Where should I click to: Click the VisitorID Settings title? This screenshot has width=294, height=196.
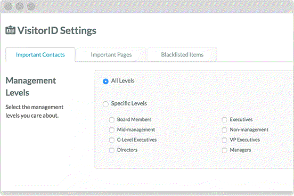pos(57,30)
